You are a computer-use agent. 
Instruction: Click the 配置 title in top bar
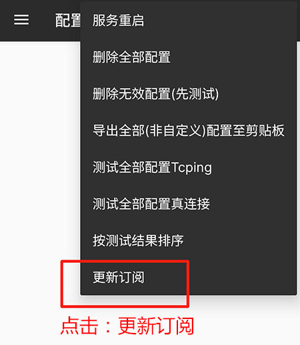[x=68, y=21]
